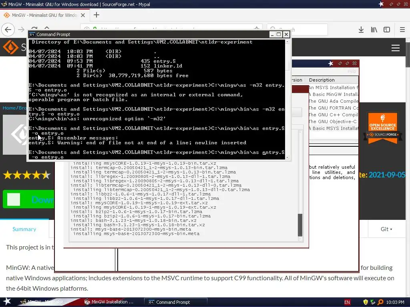
Task: Expand the Git dropdown
Action: click(x=386, y=229)
